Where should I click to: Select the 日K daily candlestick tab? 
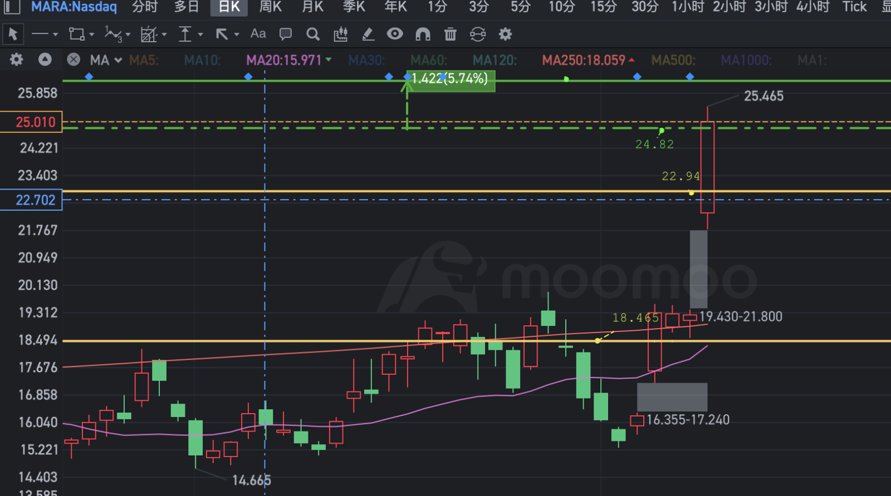click(229, 7)
